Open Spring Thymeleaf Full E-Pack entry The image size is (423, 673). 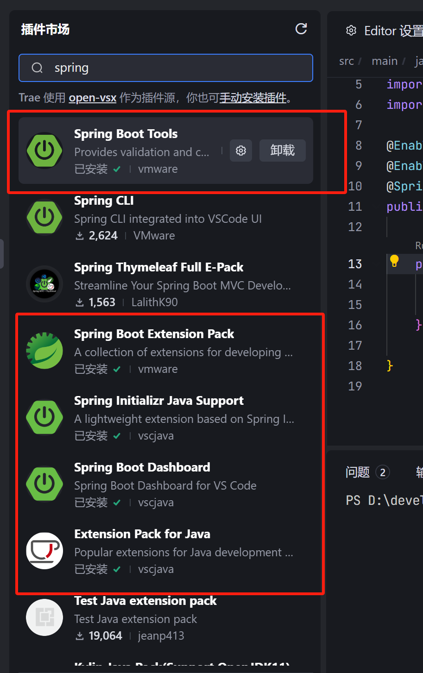(x=166, y=284)
